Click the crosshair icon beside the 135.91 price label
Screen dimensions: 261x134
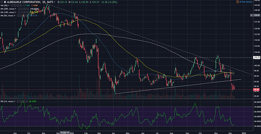(251, 15)
